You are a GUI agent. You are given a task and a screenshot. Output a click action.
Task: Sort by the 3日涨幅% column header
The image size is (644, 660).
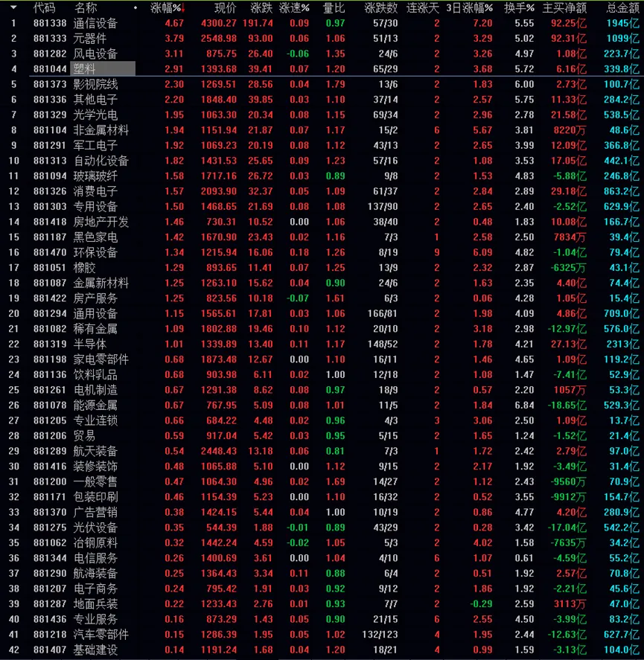point(469,7)
